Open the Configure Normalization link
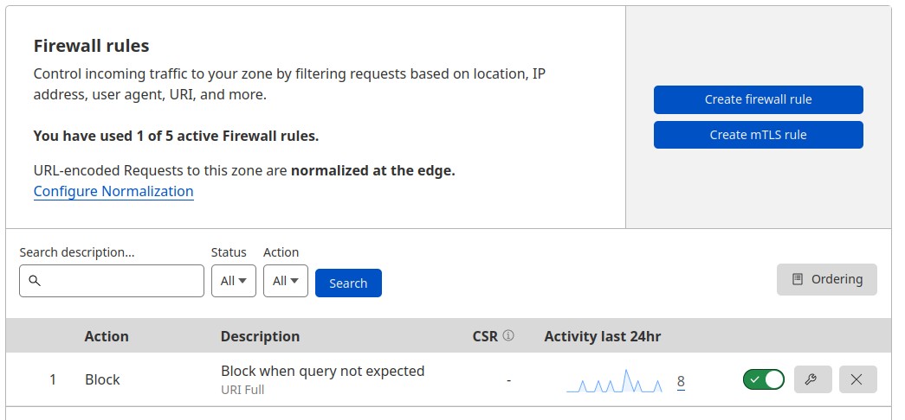Viewport: 905px width, 420px height. (x=113, y=191)
